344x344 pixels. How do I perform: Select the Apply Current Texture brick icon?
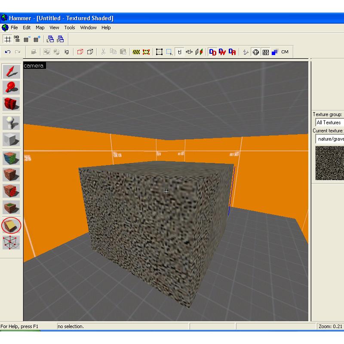12,174
